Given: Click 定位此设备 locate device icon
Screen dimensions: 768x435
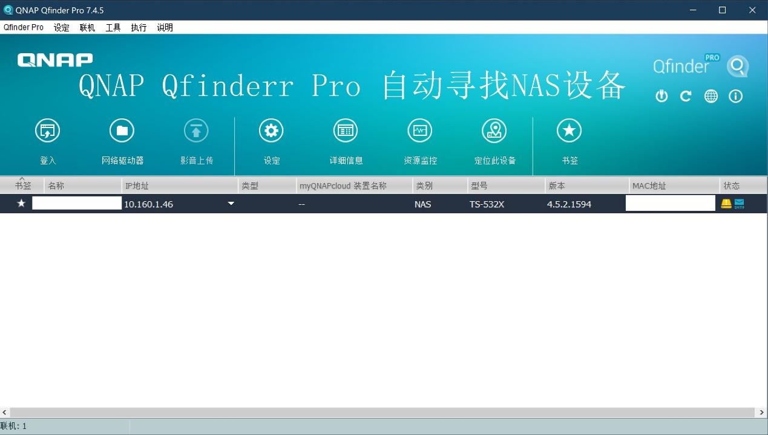Looking at the screenshot, I should 494,130.
